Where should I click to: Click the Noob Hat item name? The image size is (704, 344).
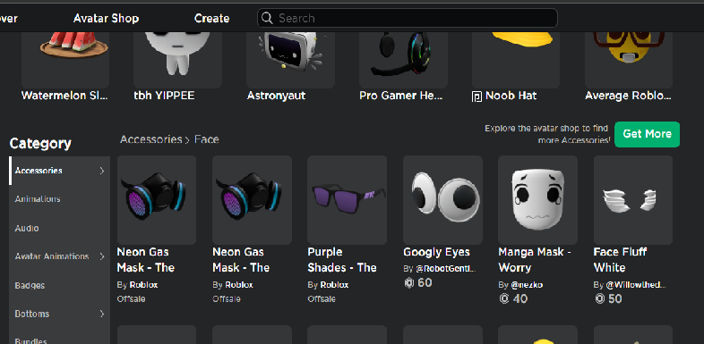(511, 96)
